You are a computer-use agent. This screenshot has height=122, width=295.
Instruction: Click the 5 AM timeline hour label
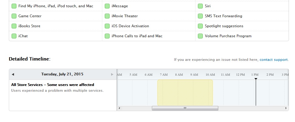click(x=133, y=75)
